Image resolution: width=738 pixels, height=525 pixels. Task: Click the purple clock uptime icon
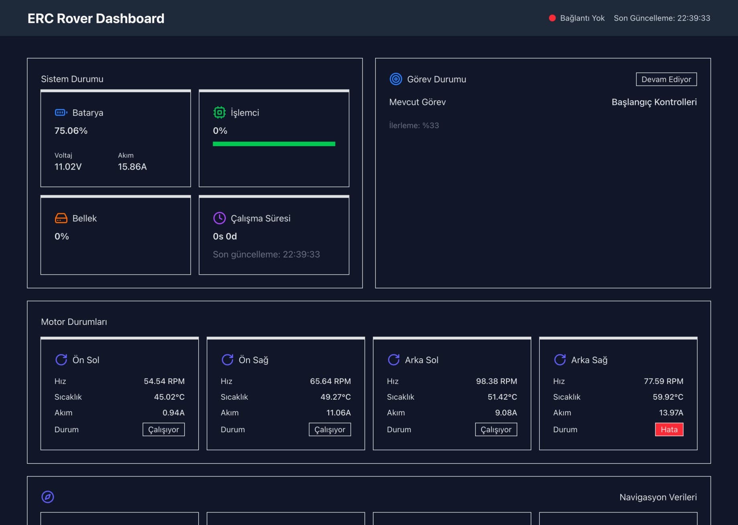(x=219, y=218)
